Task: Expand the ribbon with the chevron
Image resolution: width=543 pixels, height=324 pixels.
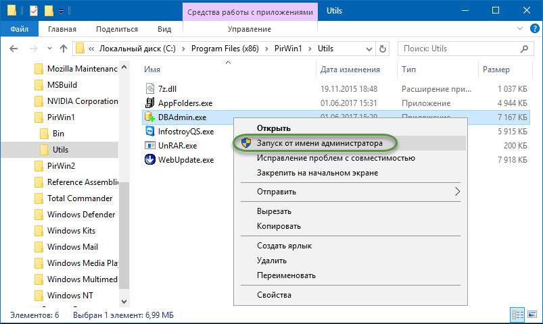Action: [x=520, y=29]
